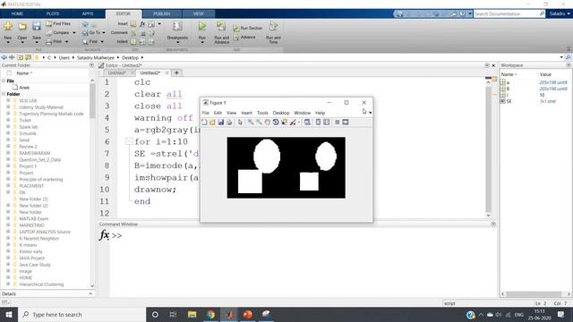Select Edit Plot arrow tool in Figure
The height and width of the screenshot is (322, 573).
point(240,123)
